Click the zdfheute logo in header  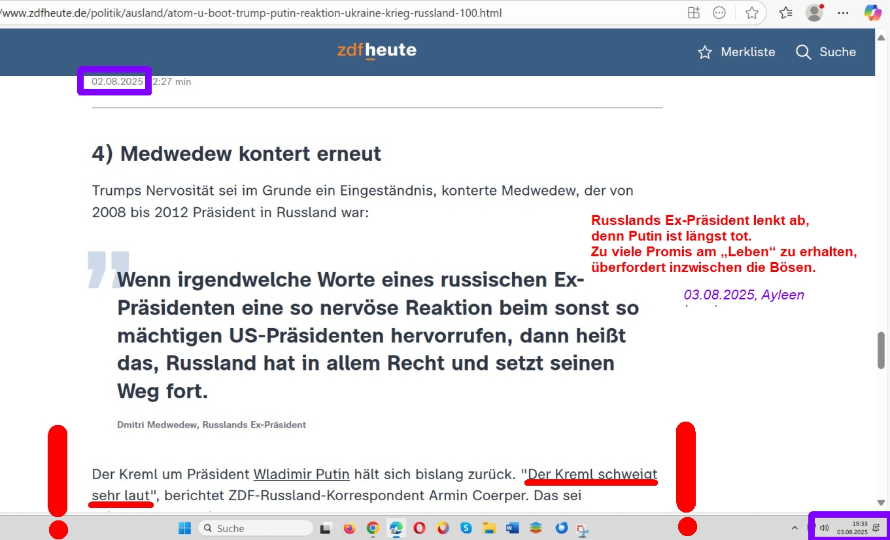coord(377,50)
